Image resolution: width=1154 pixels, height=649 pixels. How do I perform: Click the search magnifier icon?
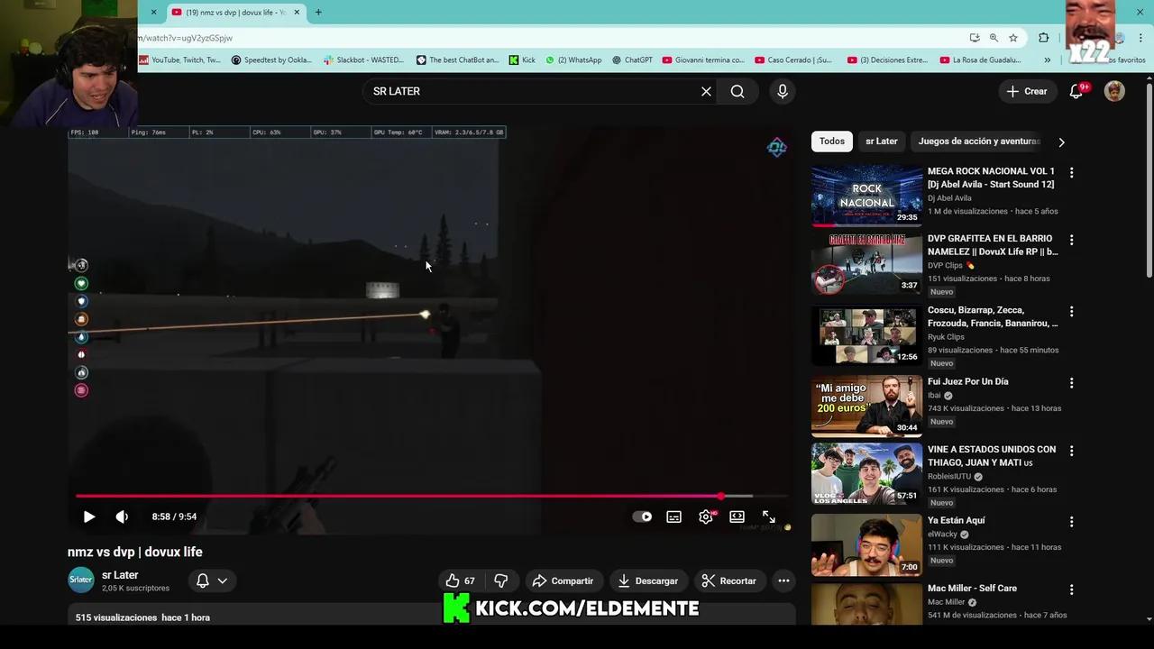737,91
